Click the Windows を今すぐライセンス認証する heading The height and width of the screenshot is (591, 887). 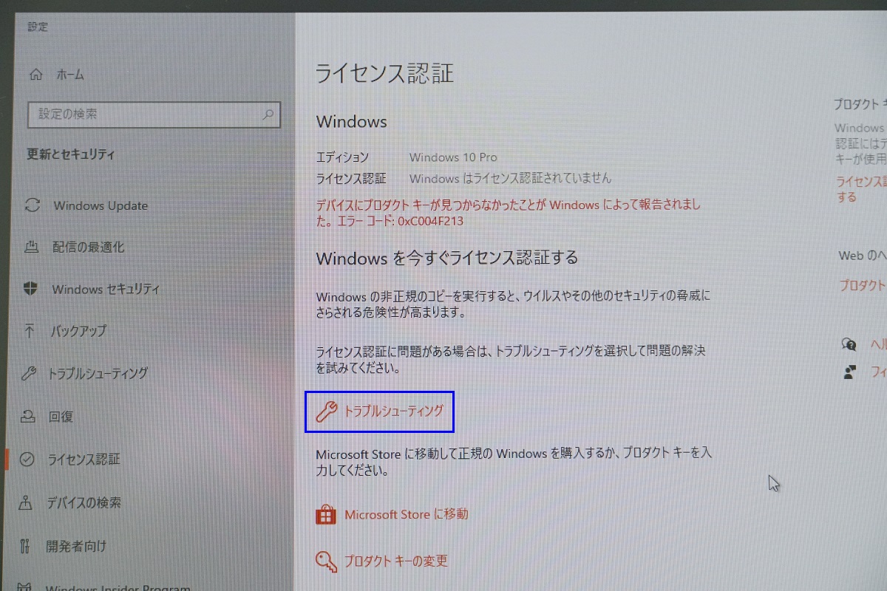(446, 258)
